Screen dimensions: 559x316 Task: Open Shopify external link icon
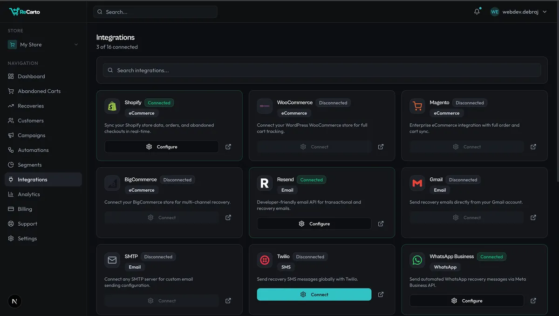228,147
